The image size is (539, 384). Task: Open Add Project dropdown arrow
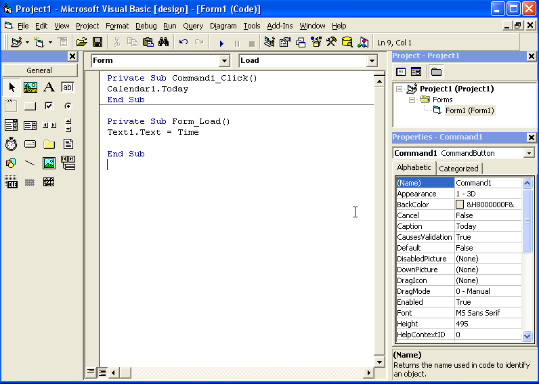tap(27, 42)
